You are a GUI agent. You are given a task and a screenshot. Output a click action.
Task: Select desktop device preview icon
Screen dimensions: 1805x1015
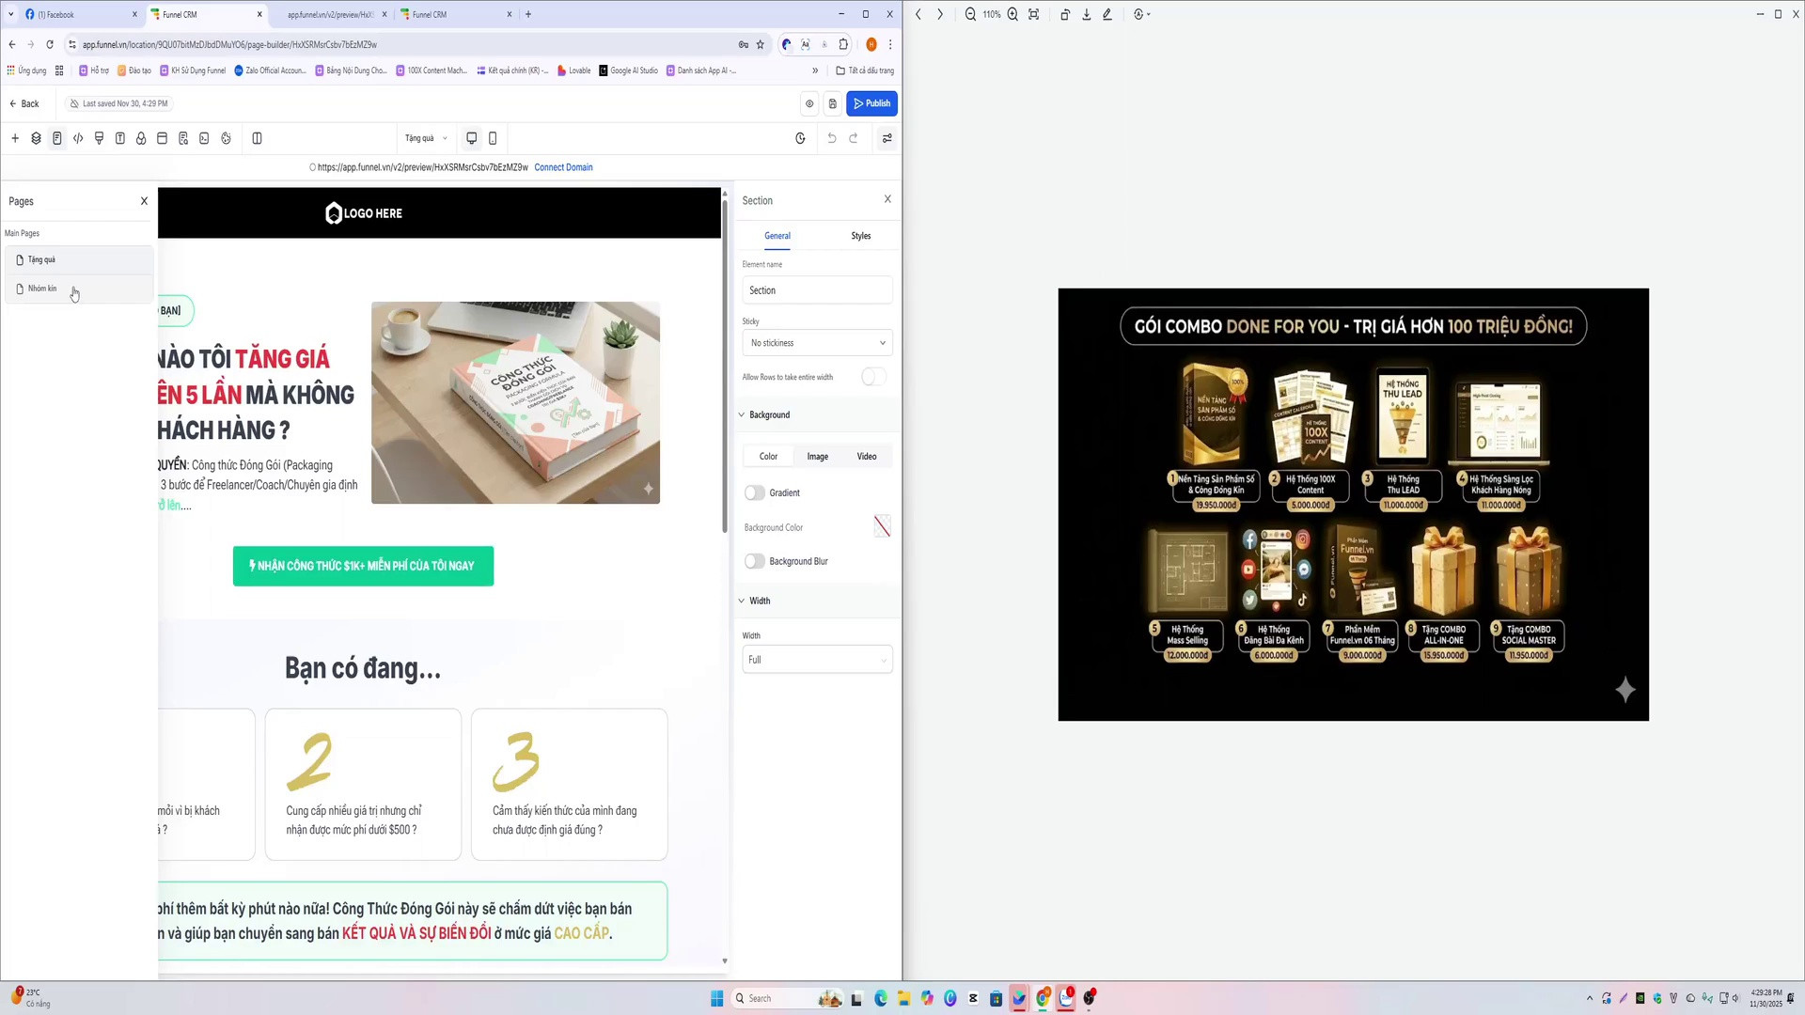[472, 138]
